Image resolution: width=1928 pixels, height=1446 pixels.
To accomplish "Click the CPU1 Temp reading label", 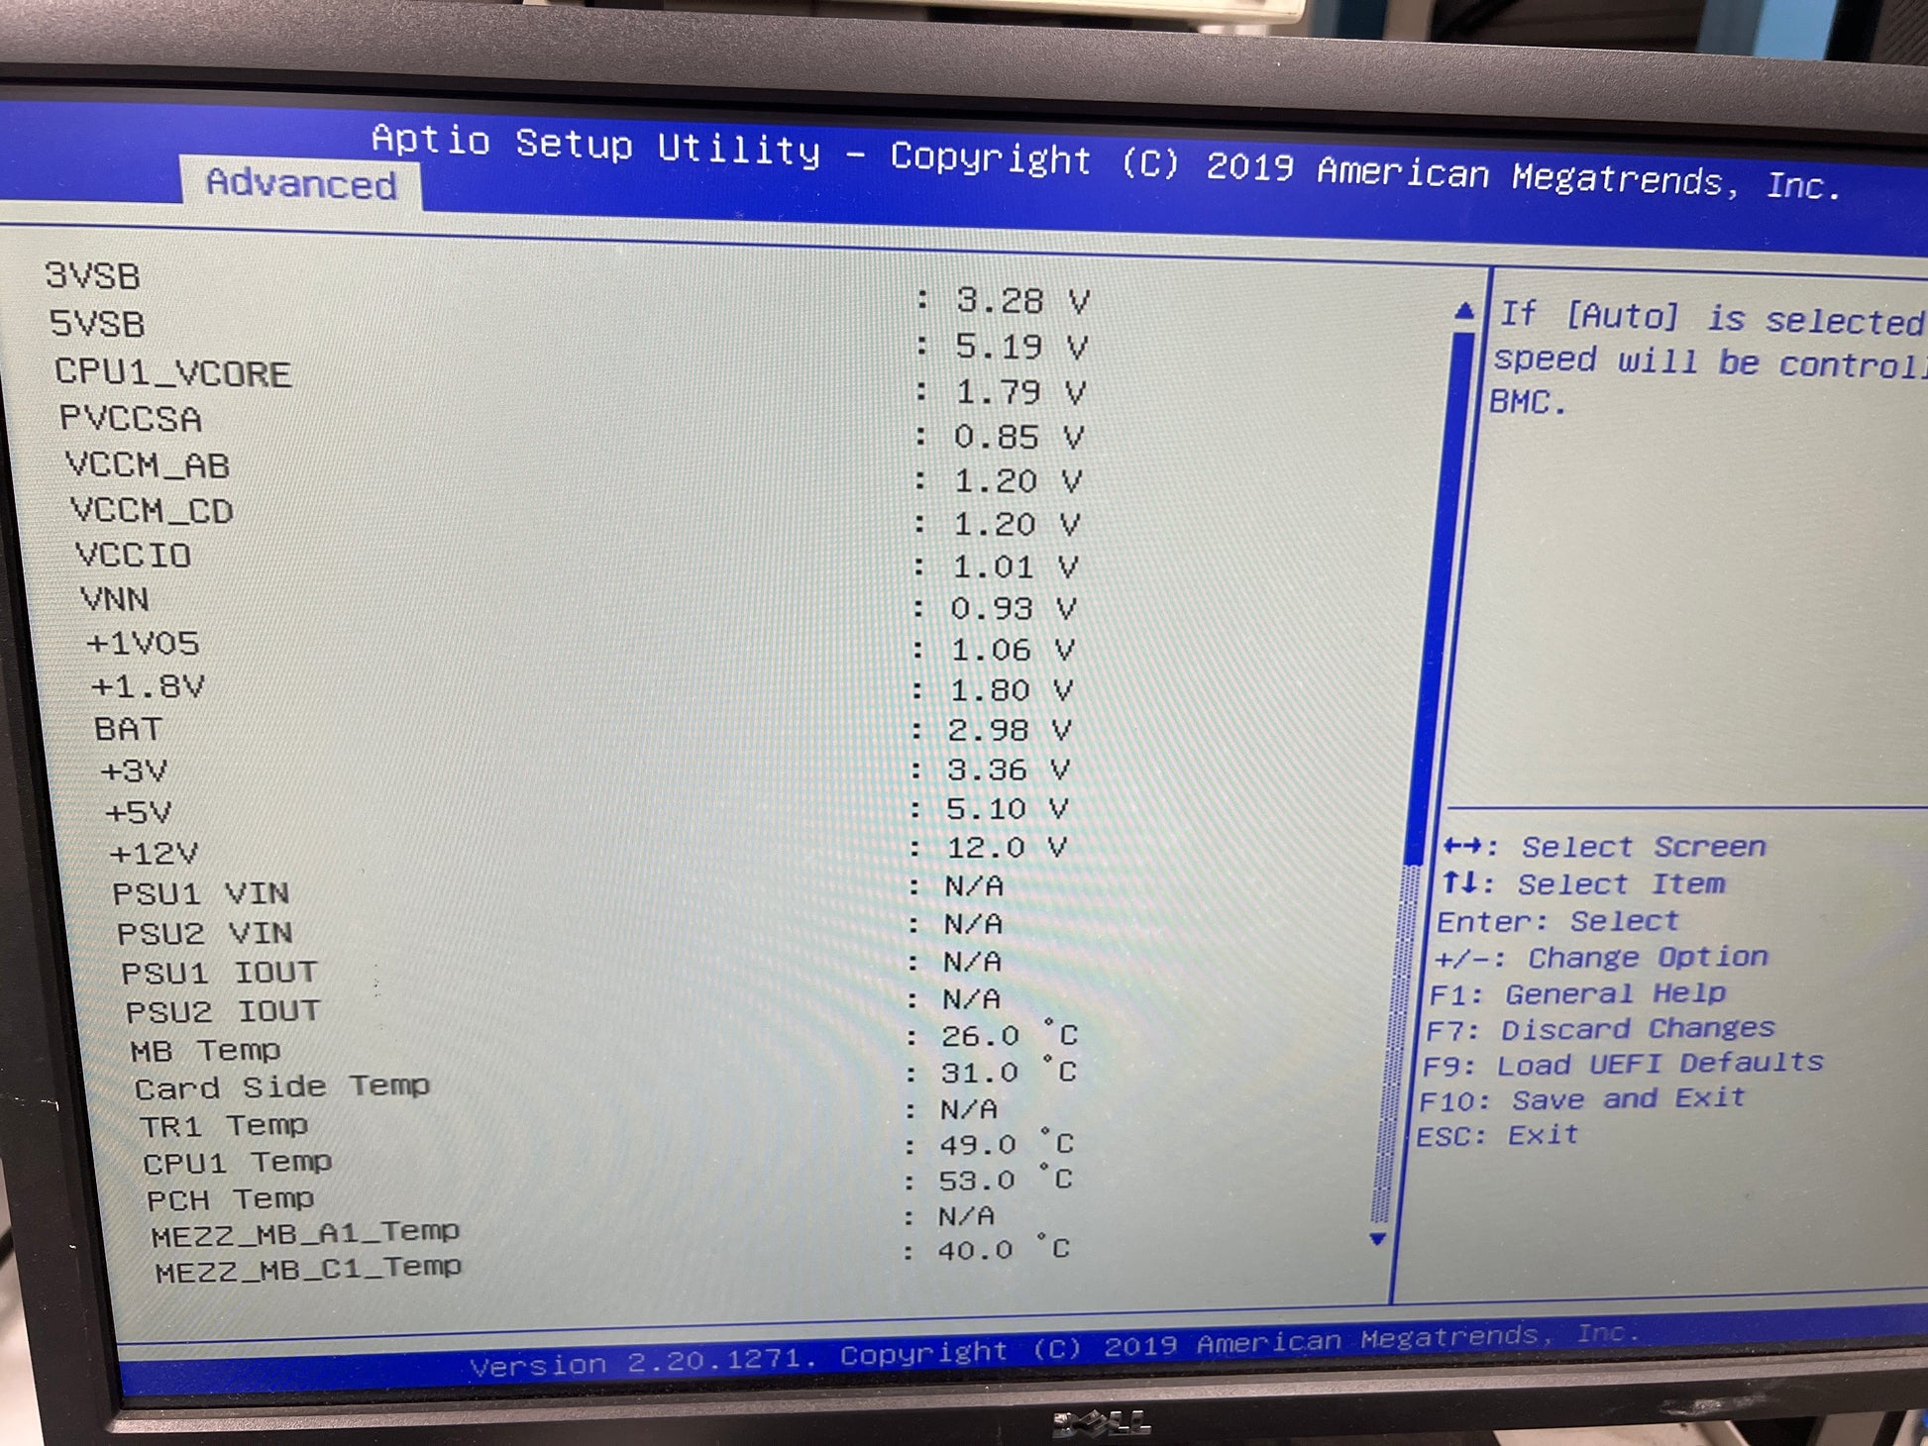I will 237,1163.
